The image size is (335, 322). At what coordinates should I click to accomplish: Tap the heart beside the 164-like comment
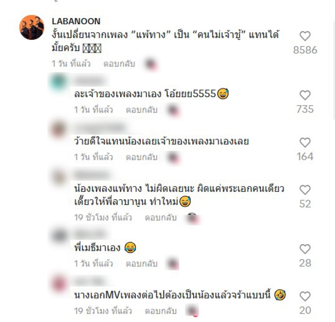click(305, 142)
